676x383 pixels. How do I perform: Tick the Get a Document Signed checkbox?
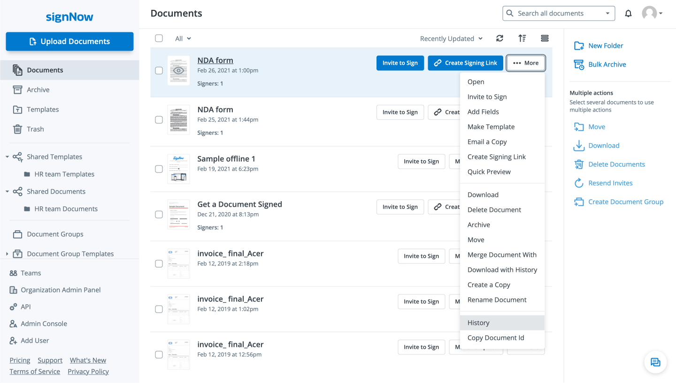(x=159, y=214)
